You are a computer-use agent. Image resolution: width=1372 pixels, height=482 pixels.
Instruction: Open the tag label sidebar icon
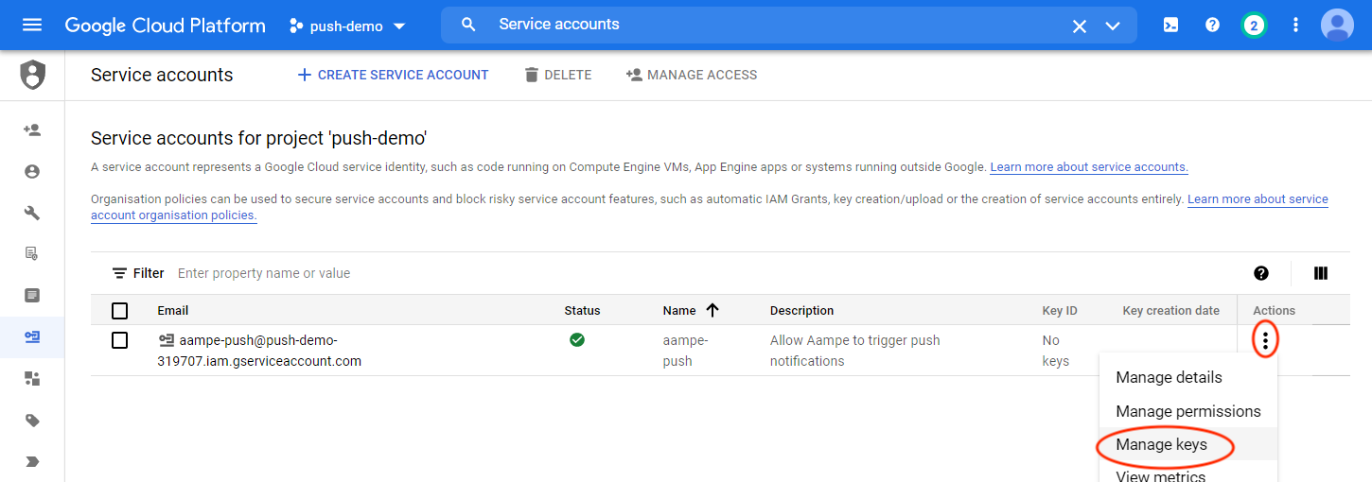point(32,421)
